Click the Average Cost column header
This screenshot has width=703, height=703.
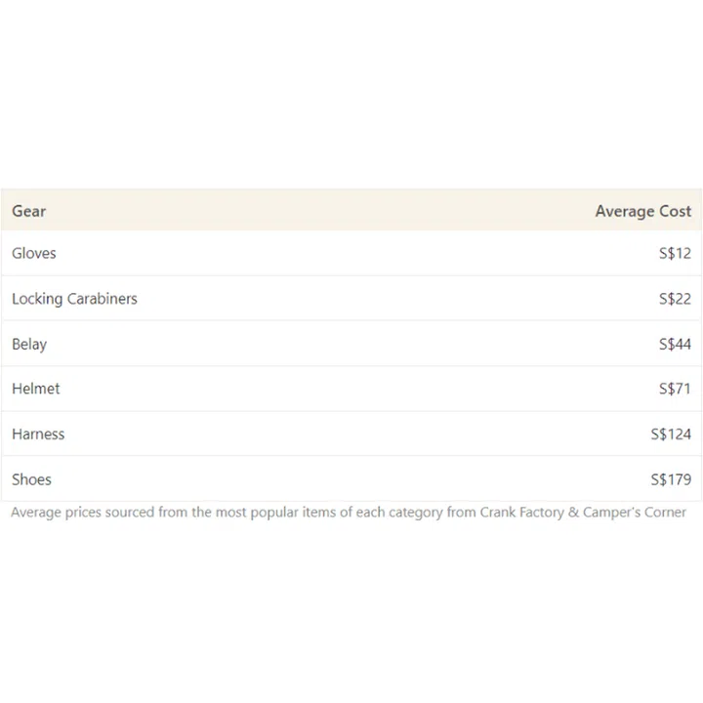642,211
